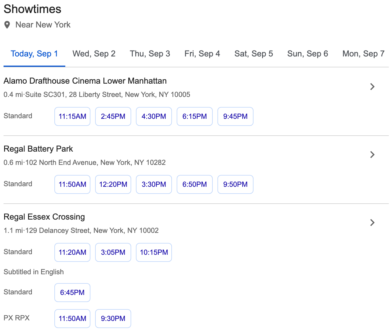Screen dimensions: 390x331
Task: Switch to Thu, Sep 3 tab
Action: coord(150,54)
